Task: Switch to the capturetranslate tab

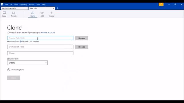Action: coord(14,8)
